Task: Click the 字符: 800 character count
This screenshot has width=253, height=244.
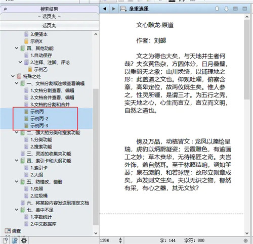Action: (194, 240)
